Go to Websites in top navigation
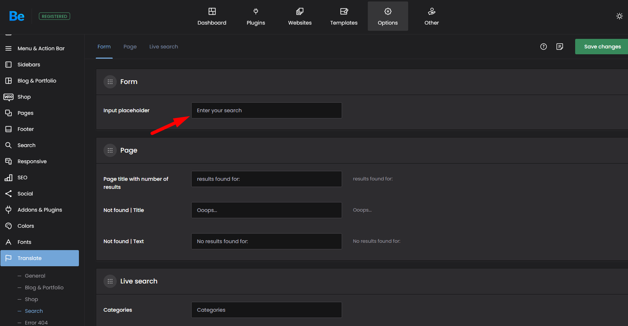The height and width of the screenshot is (326, 628). coord(300,17)
